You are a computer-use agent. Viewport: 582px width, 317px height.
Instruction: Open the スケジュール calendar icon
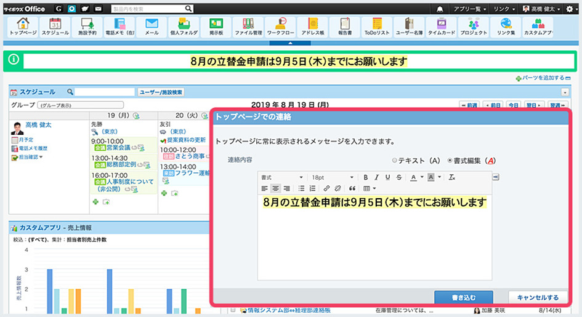pos(55,26)
